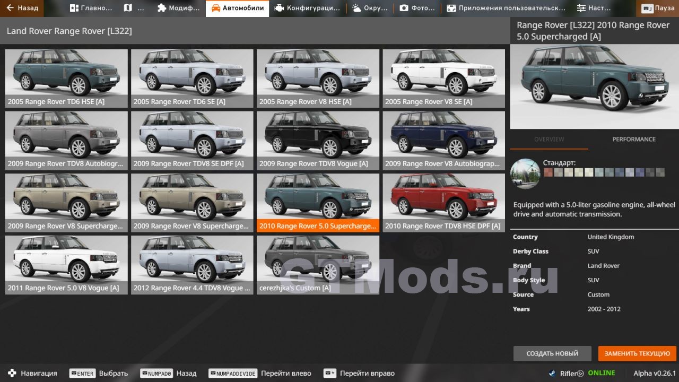Click the large Range Rover preview image

click(594, 86)
